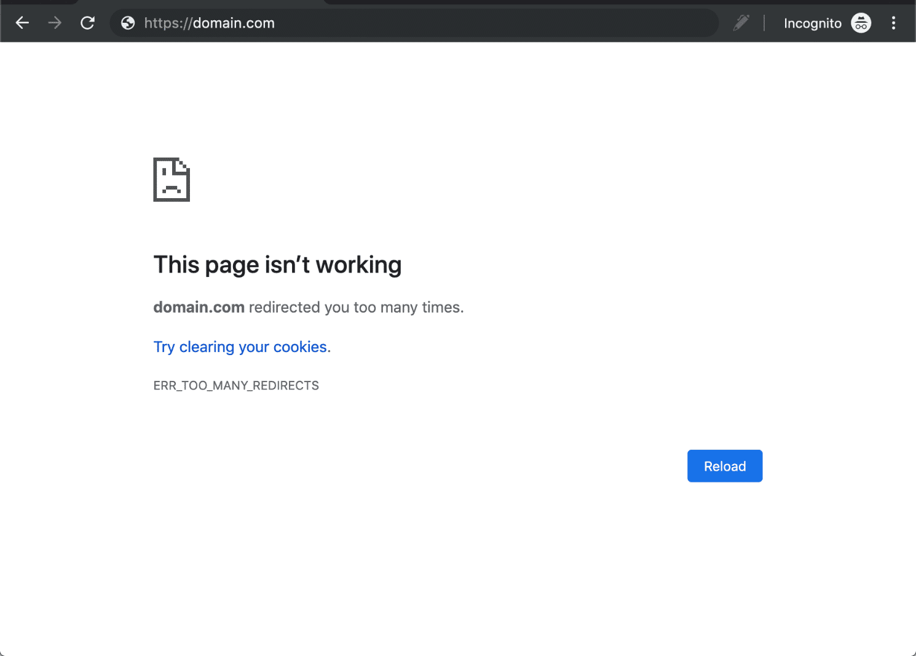
Task: Select the ERR_TOO_MANY_REDIRECTS error code text
Action: tap(236, 386)
